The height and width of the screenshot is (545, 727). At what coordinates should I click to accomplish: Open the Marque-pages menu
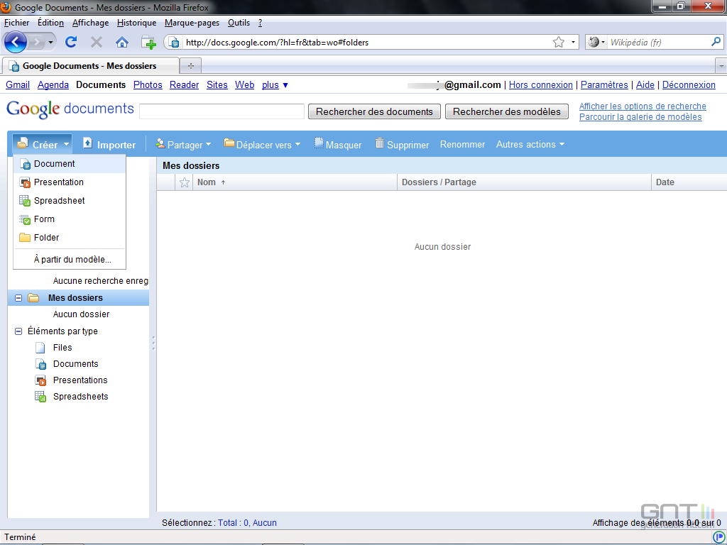pos(192,23)
